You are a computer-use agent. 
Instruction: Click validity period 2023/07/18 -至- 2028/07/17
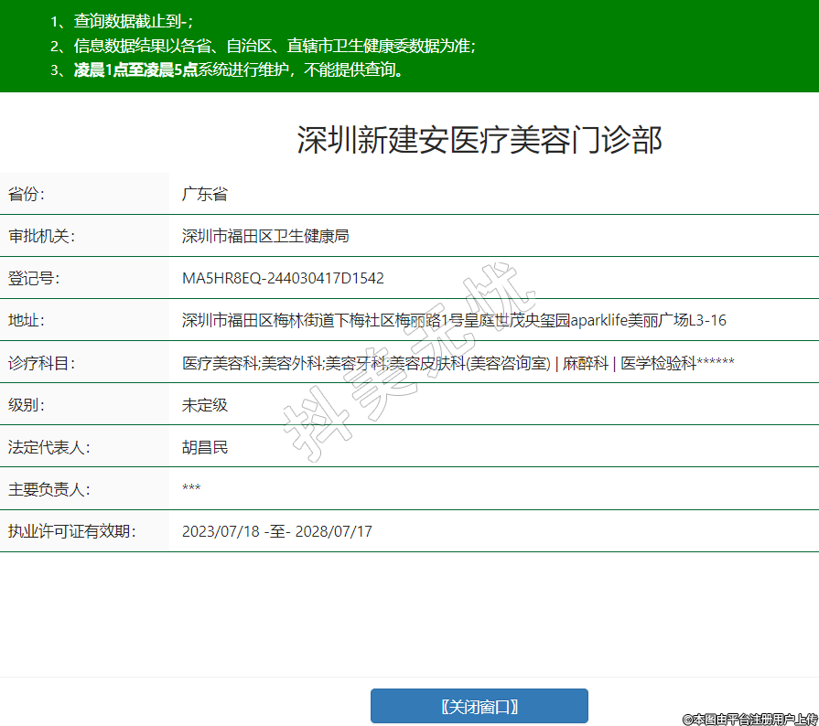tap(276, 531)
